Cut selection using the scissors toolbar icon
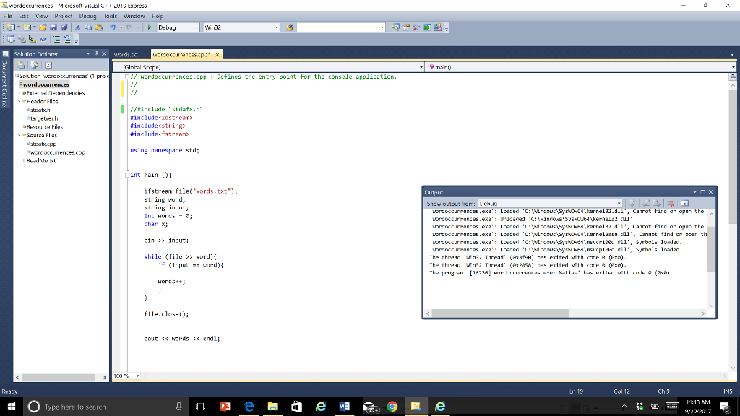This screenshot has height=416, width=740. pos(77,27)
